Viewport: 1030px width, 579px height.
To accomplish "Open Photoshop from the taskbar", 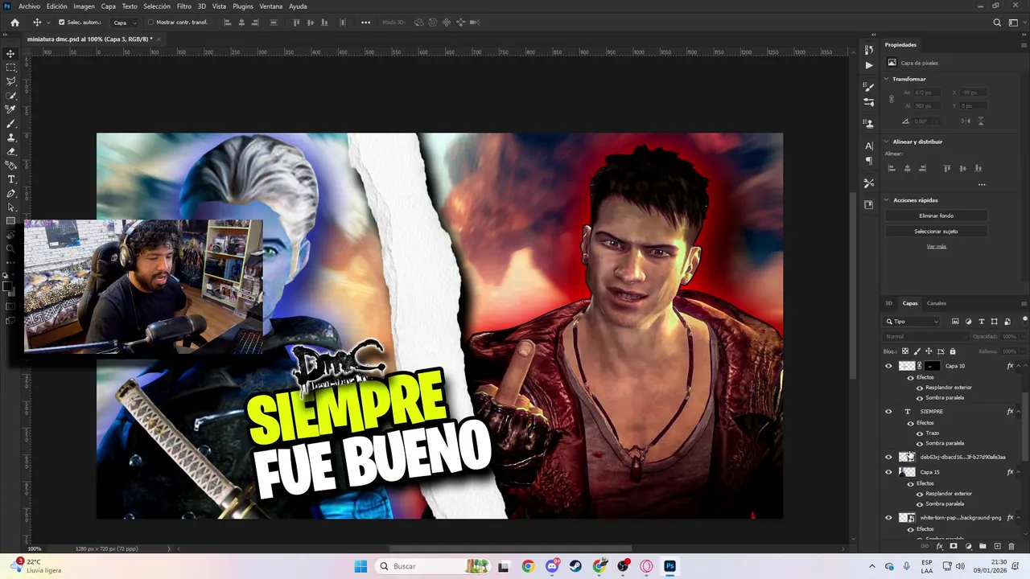I will 669,566.
